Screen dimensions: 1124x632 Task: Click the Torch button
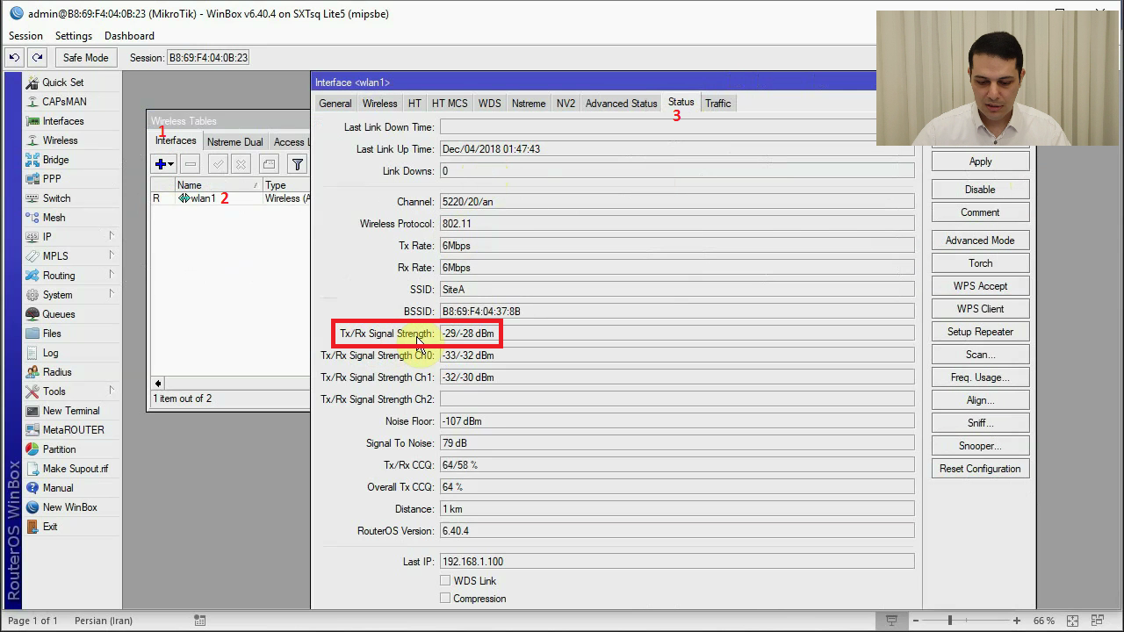[x=980, y=263]
